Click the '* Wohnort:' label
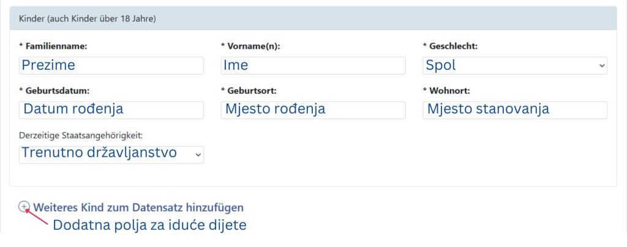 (x=446, y=90)
